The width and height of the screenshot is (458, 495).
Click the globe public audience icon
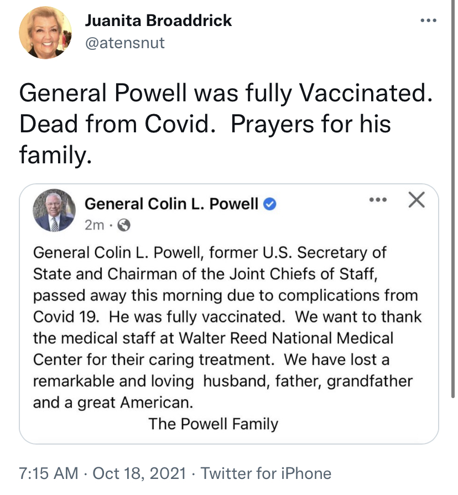(x=124, y=225)
